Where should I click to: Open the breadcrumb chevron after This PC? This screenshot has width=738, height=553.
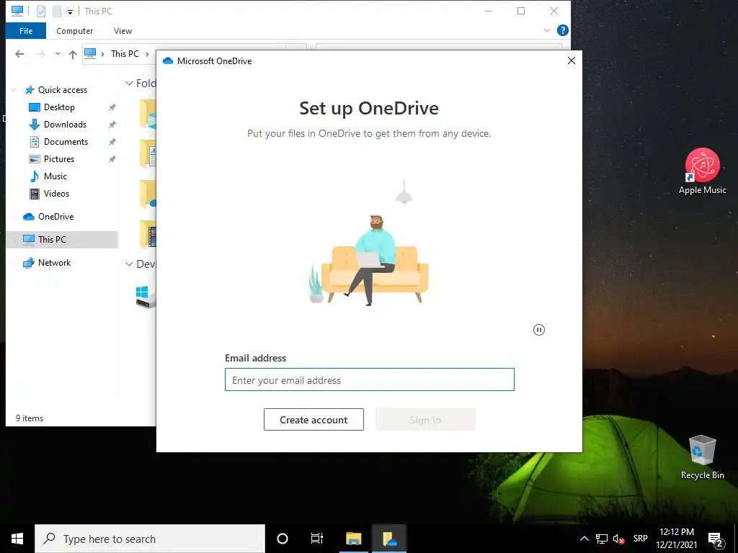[147, 54]
